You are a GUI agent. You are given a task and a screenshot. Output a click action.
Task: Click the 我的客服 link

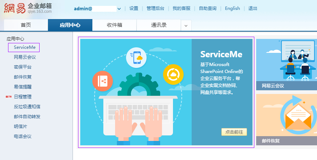click(181, 8)
